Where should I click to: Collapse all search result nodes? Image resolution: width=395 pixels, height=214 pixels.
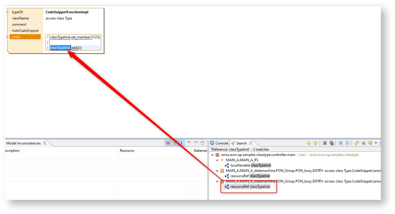pos(347,143)
